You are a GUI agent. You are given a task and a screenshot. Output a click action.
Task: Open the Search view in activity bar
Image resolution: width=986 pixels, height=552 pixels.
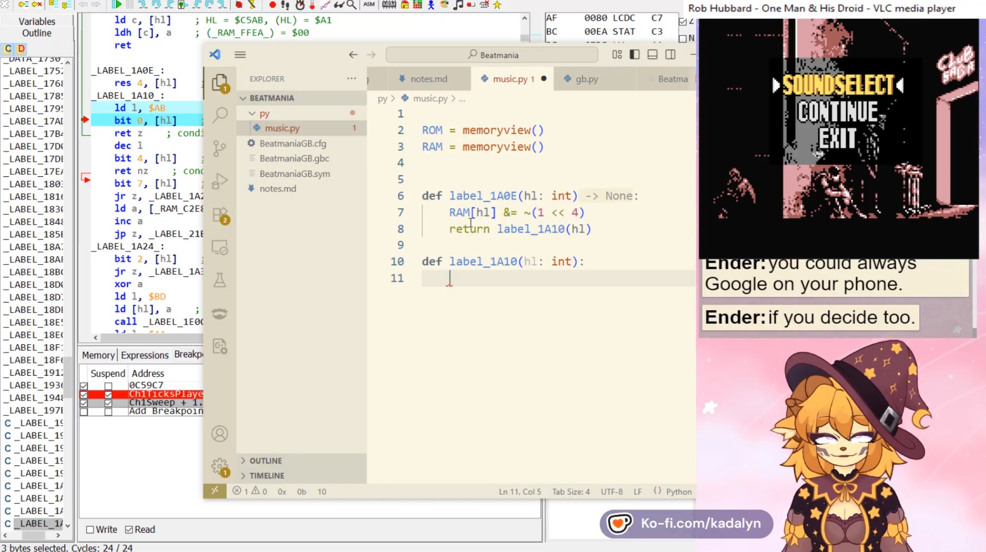click(220, 115)
